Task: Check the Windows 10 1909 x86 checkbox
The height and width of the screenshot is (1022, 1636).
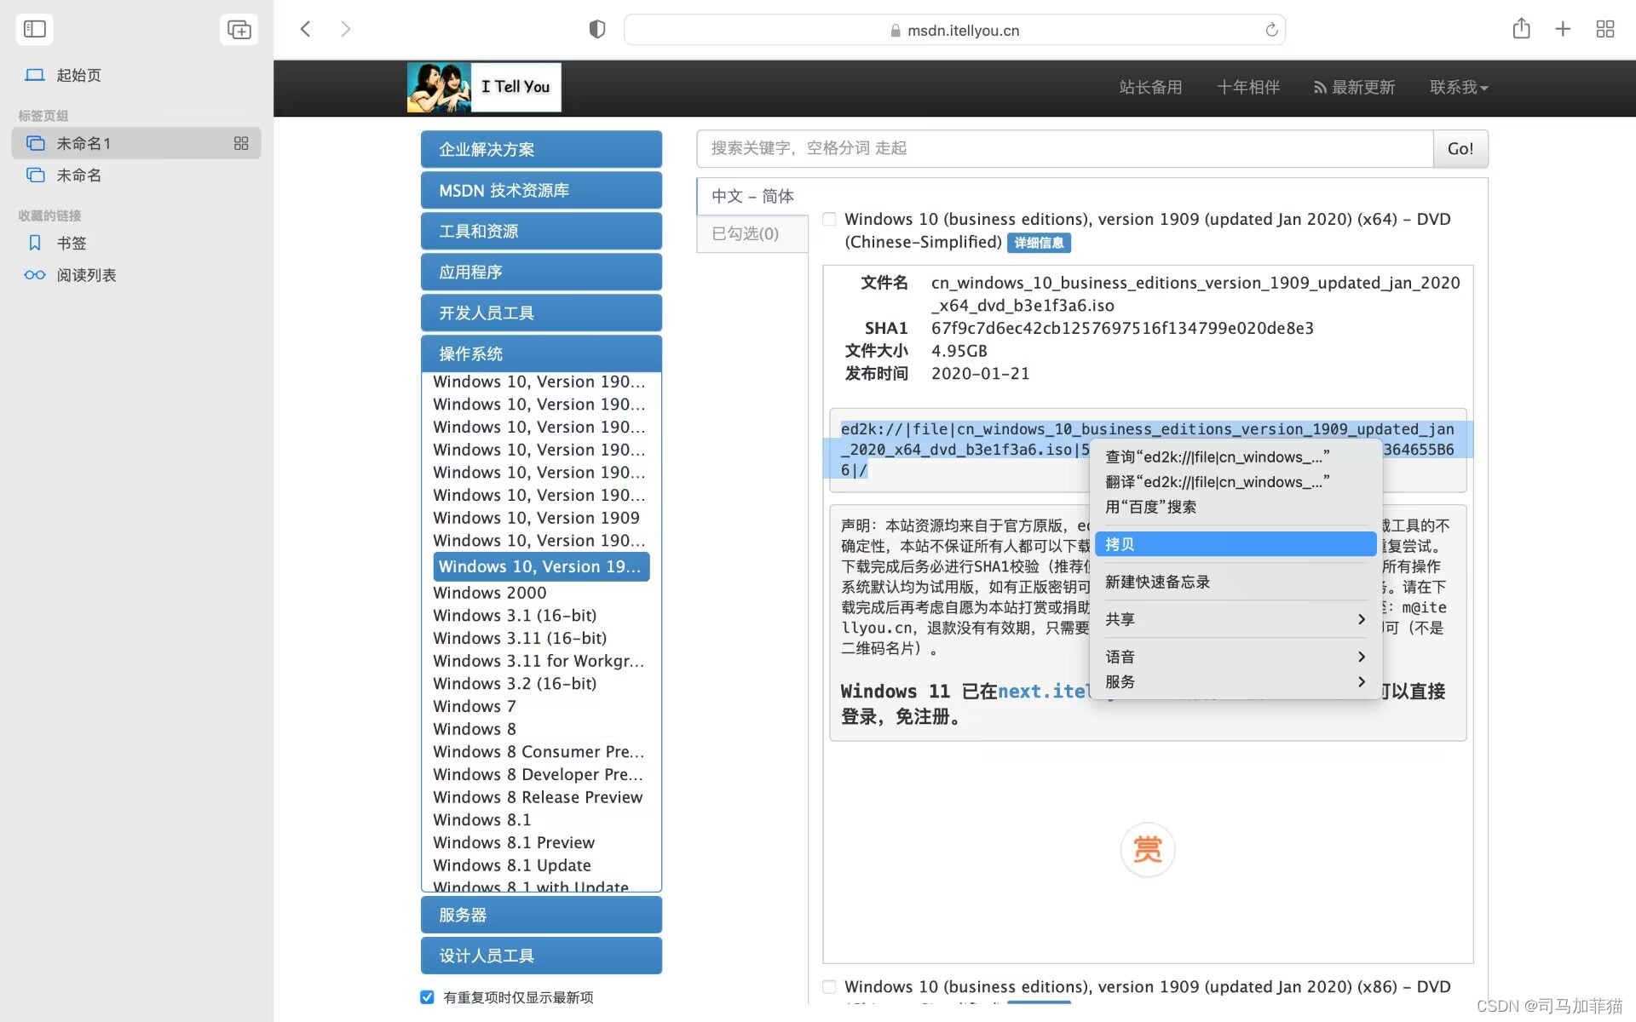Action: pos(829,987)
